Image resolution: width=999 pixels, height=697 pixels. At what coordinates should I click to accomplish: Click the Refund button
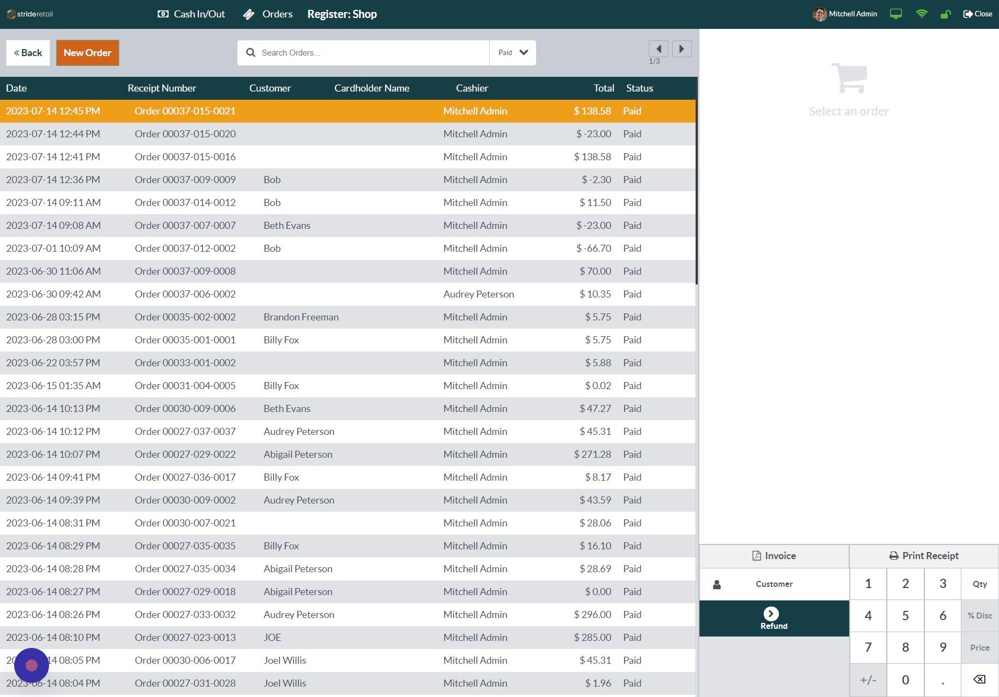pyautogui.click(x=774, y=619)
